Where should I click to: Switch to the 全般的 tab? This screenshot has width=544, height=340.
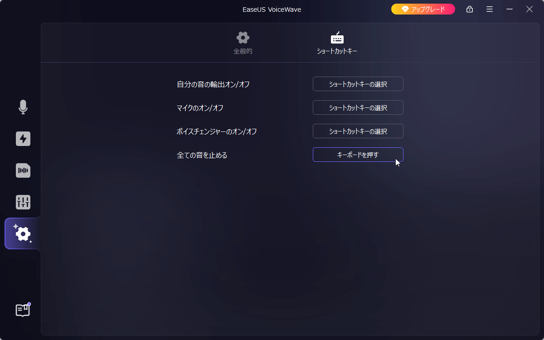point(243,44)
